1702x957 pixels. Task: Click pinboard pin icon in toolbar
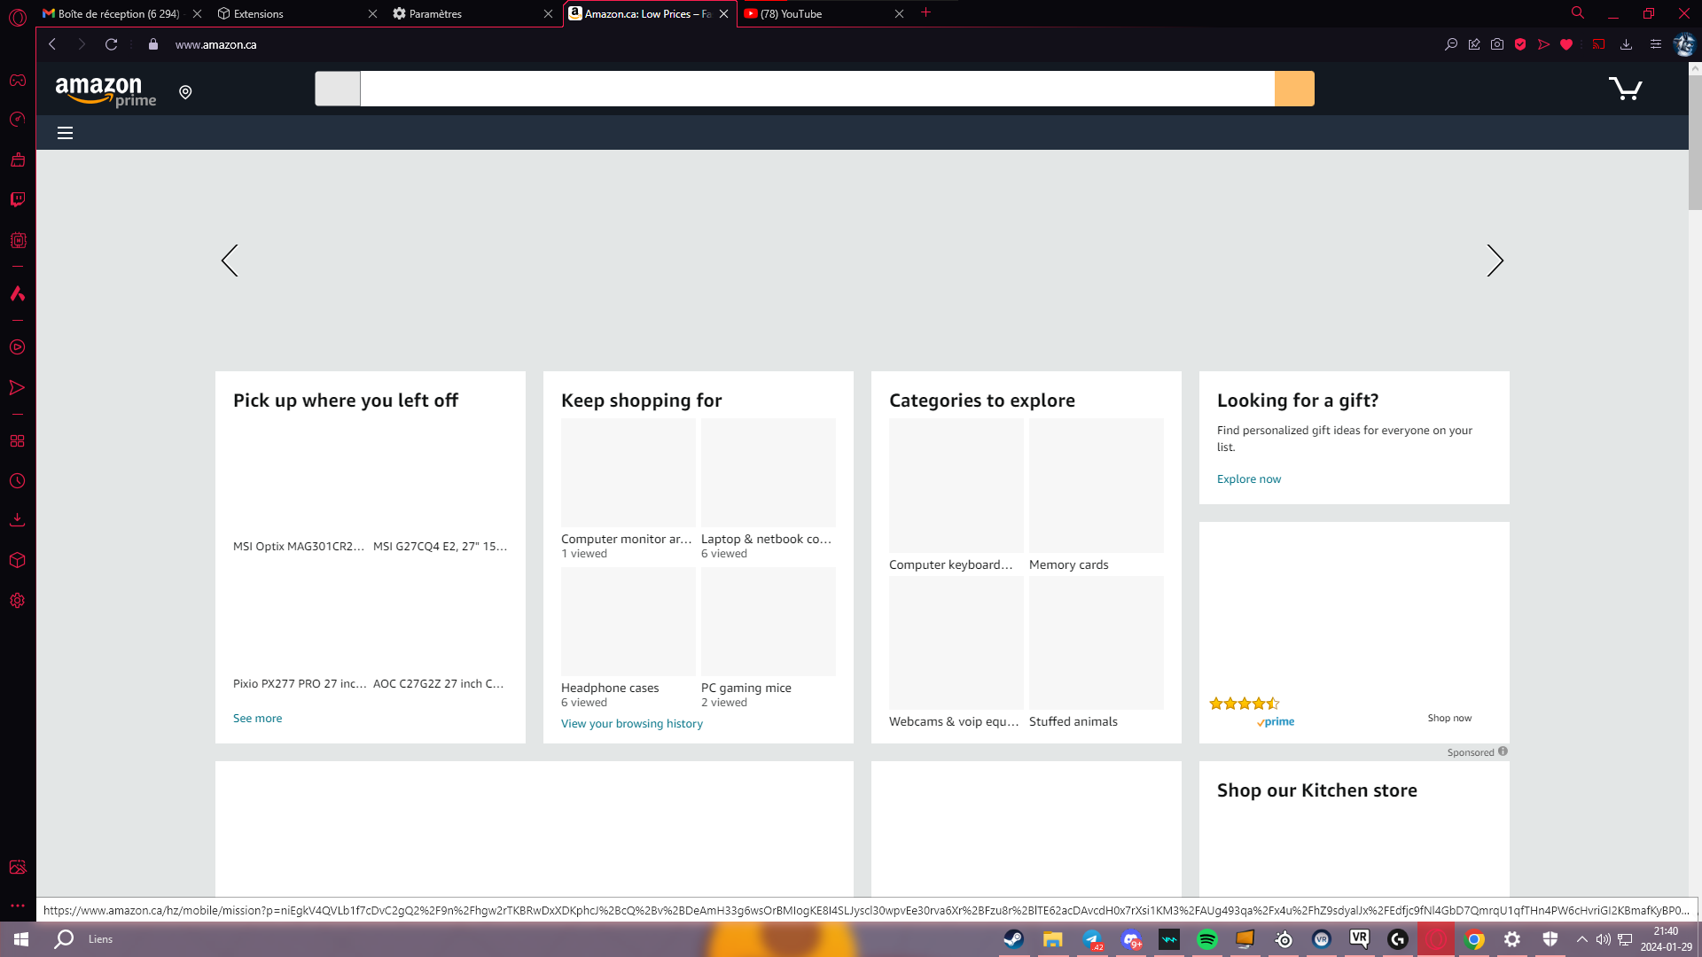point(1474,44)
